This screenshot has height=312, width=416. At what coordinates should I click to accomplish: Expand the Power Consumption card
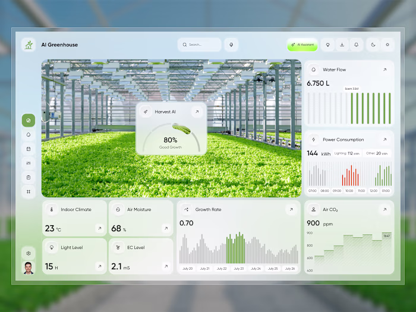pyautogui.click(x=385, y=140)
